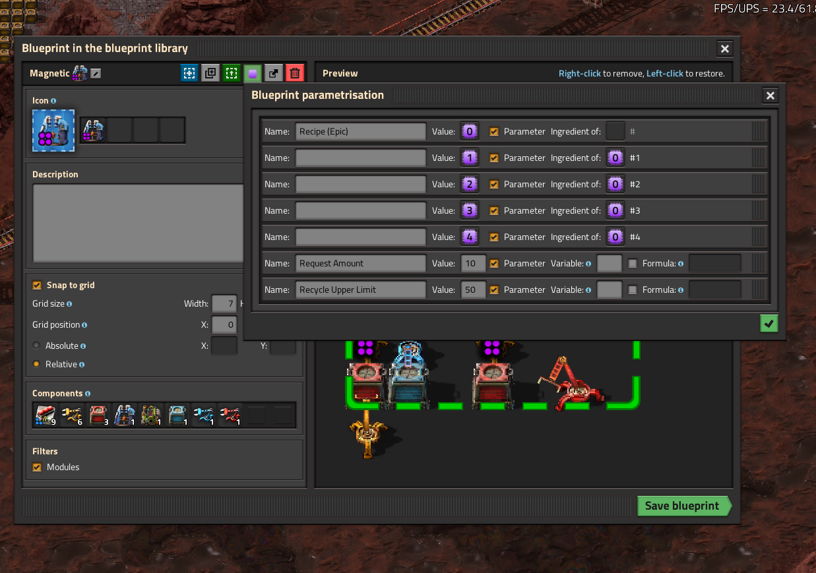Click the red inserter component icon

point(230,415)
